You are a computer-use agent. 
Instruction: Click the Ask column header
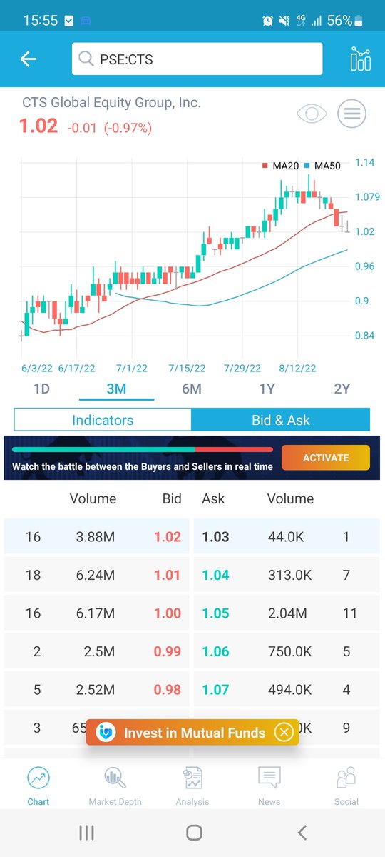tap(213, 498)
